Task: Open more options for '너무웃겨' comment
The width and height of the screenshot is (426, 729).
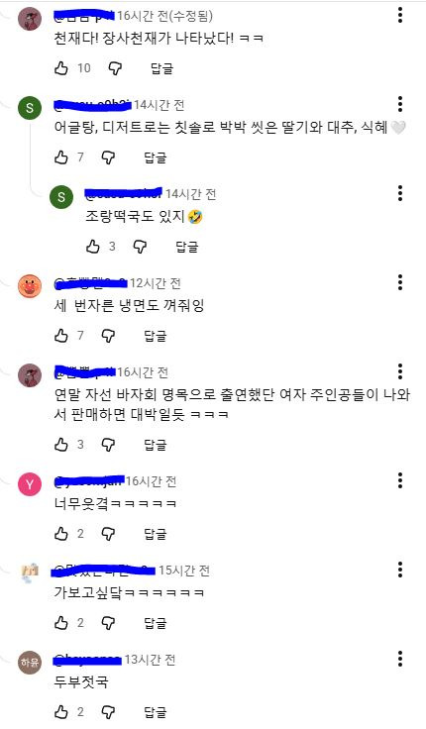Action: pos(400,480)
